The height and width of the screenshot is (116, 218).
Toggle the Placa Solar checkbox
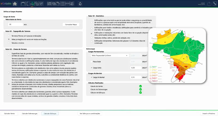[x=91, y=62]
